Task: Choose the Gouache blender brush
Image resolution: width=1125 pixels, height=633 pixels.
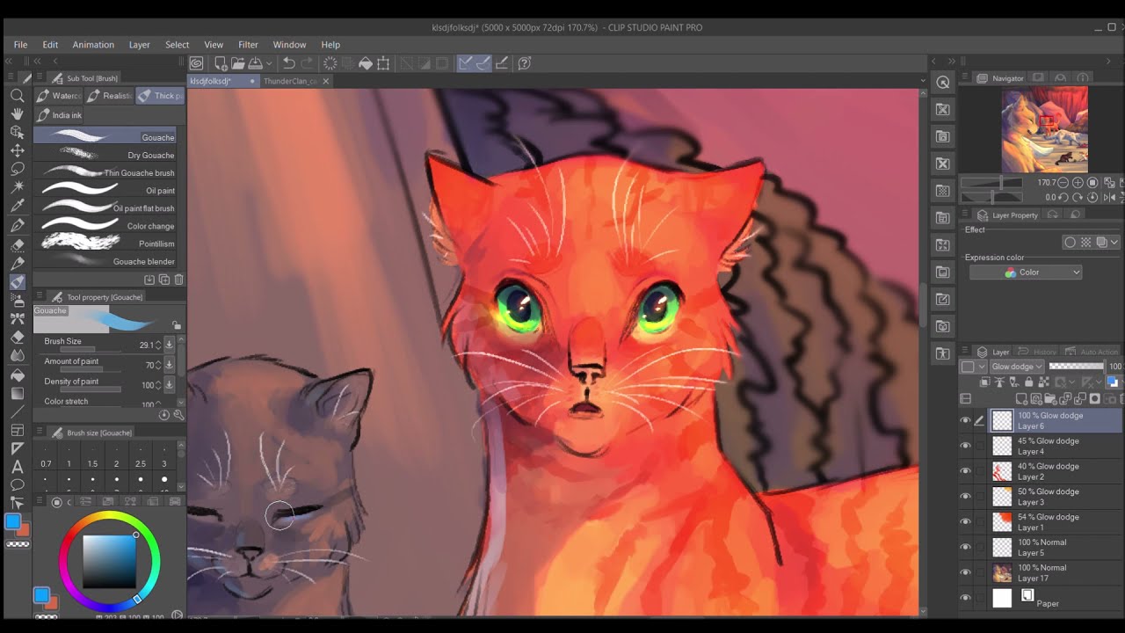Action: 105,261
